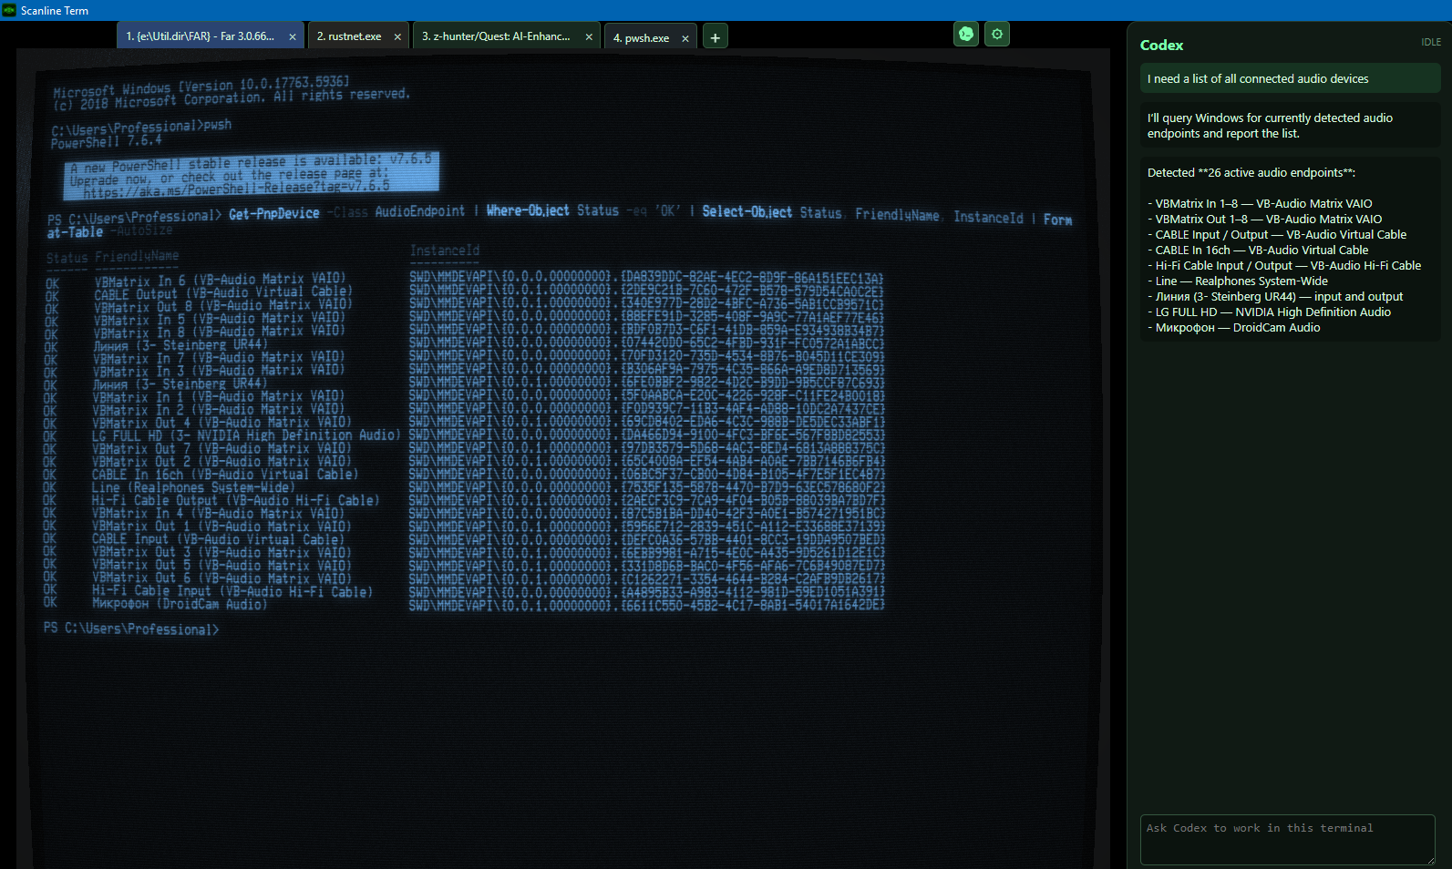Image resolution: width=1452 pixels, height=869 pixels.
Task: Click 'Hi-Fi Cable Input / Output' in Codex list
Action: pyautogui.click(x=1284, y=266)
